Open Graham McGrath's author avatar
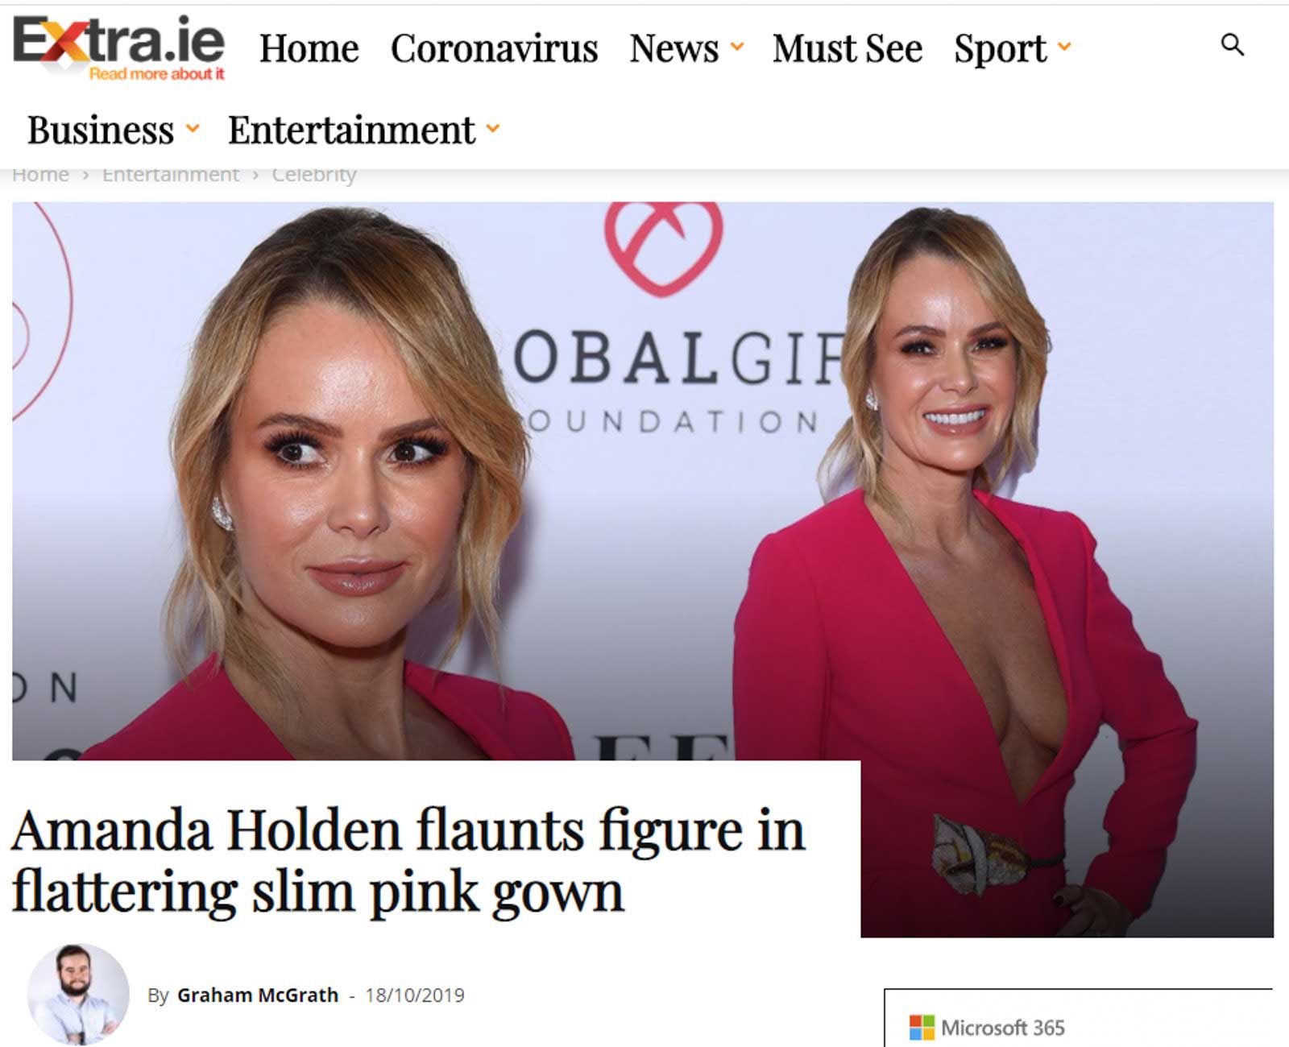Screen dimensions: 1289x1047 (78, 995)
